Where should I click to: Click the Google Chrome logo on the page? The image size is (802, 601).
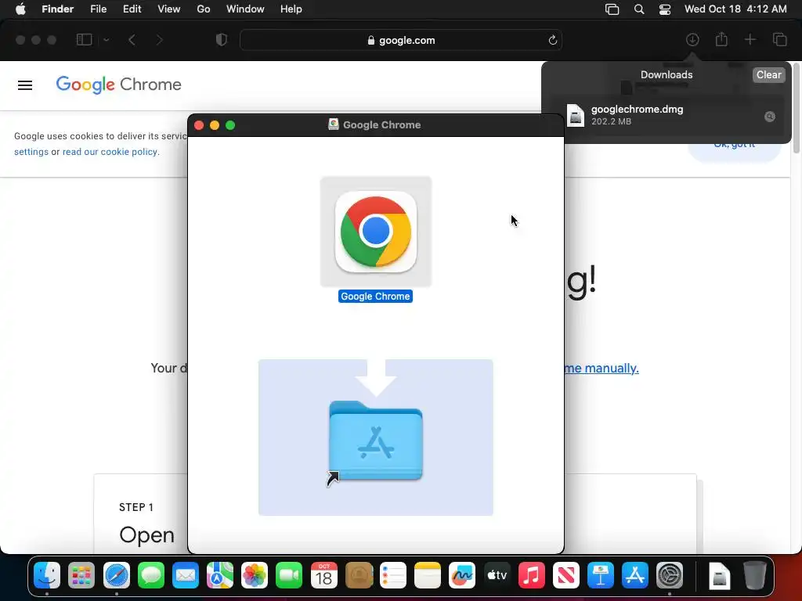pyautogui.click(x=119, y=85)
